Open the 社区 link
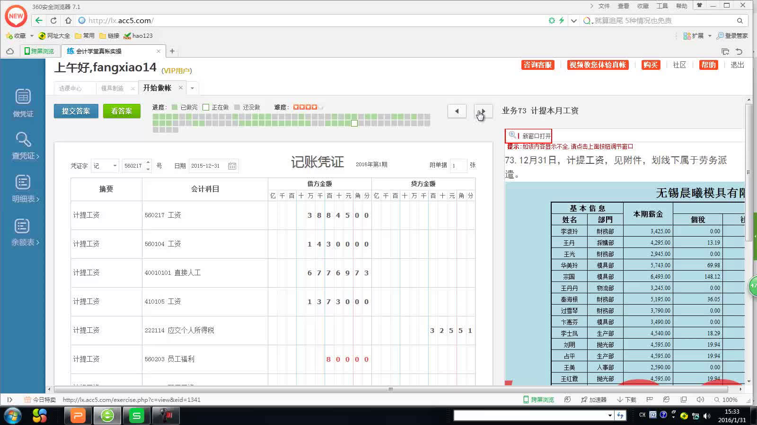 pos(679,65)
